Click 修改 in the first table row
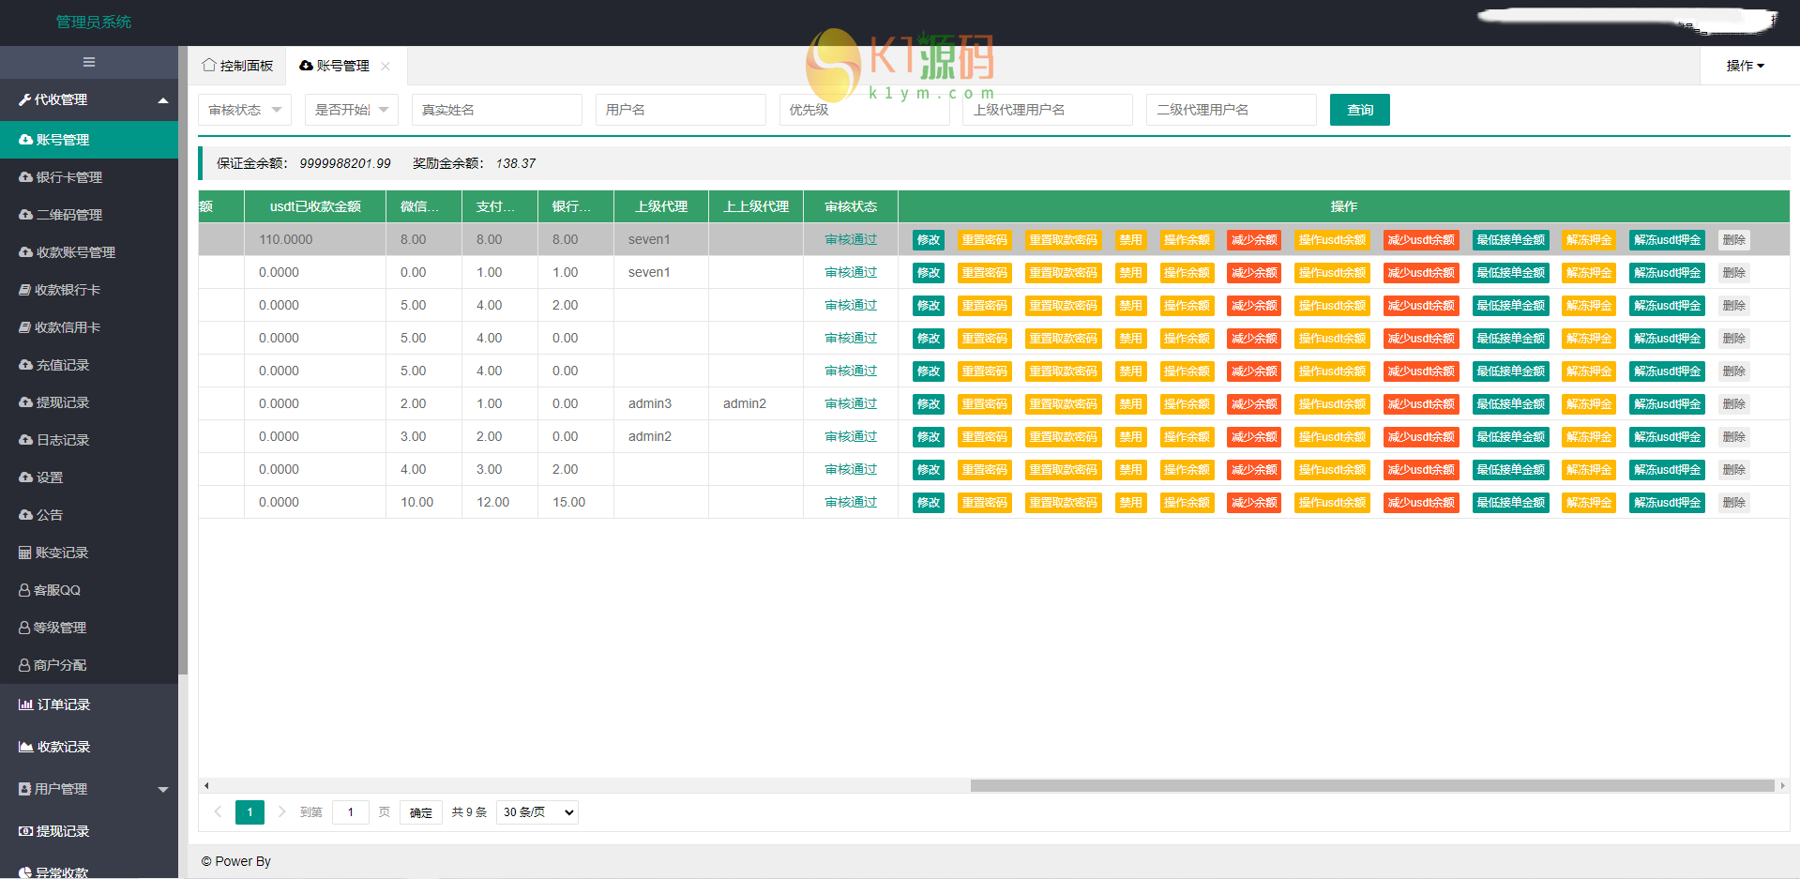1800x879 pixels. pyautogui.click(x=928, y=240)
